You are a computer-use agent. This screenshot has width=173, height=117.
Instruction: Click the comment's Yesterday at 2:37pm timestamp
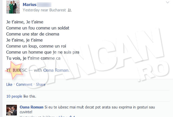37,116
